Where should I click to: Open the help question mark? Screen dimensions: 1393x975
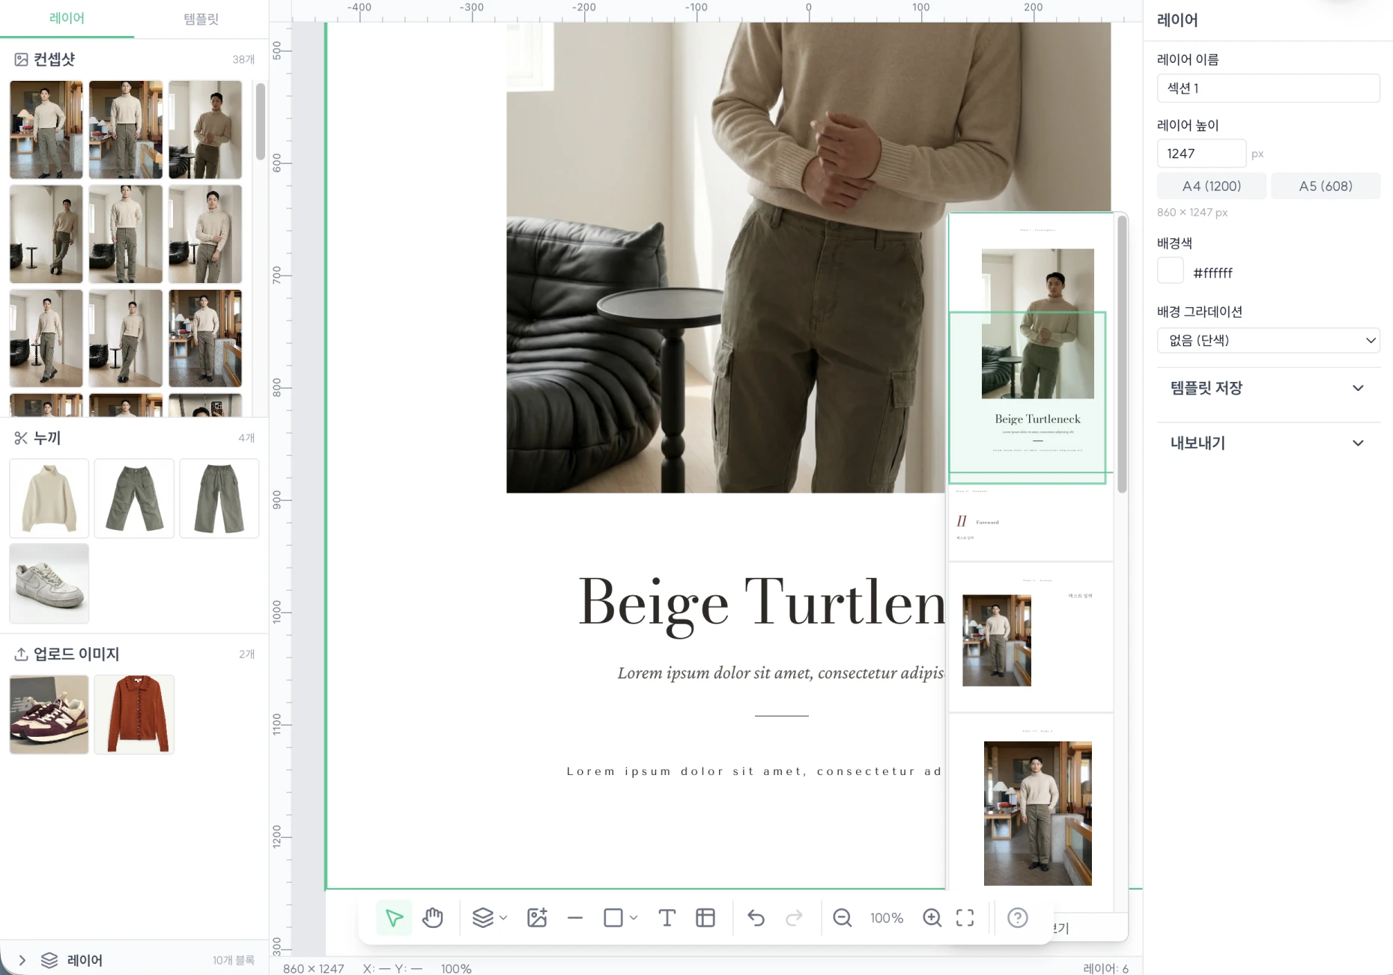tap(1018, 918)
